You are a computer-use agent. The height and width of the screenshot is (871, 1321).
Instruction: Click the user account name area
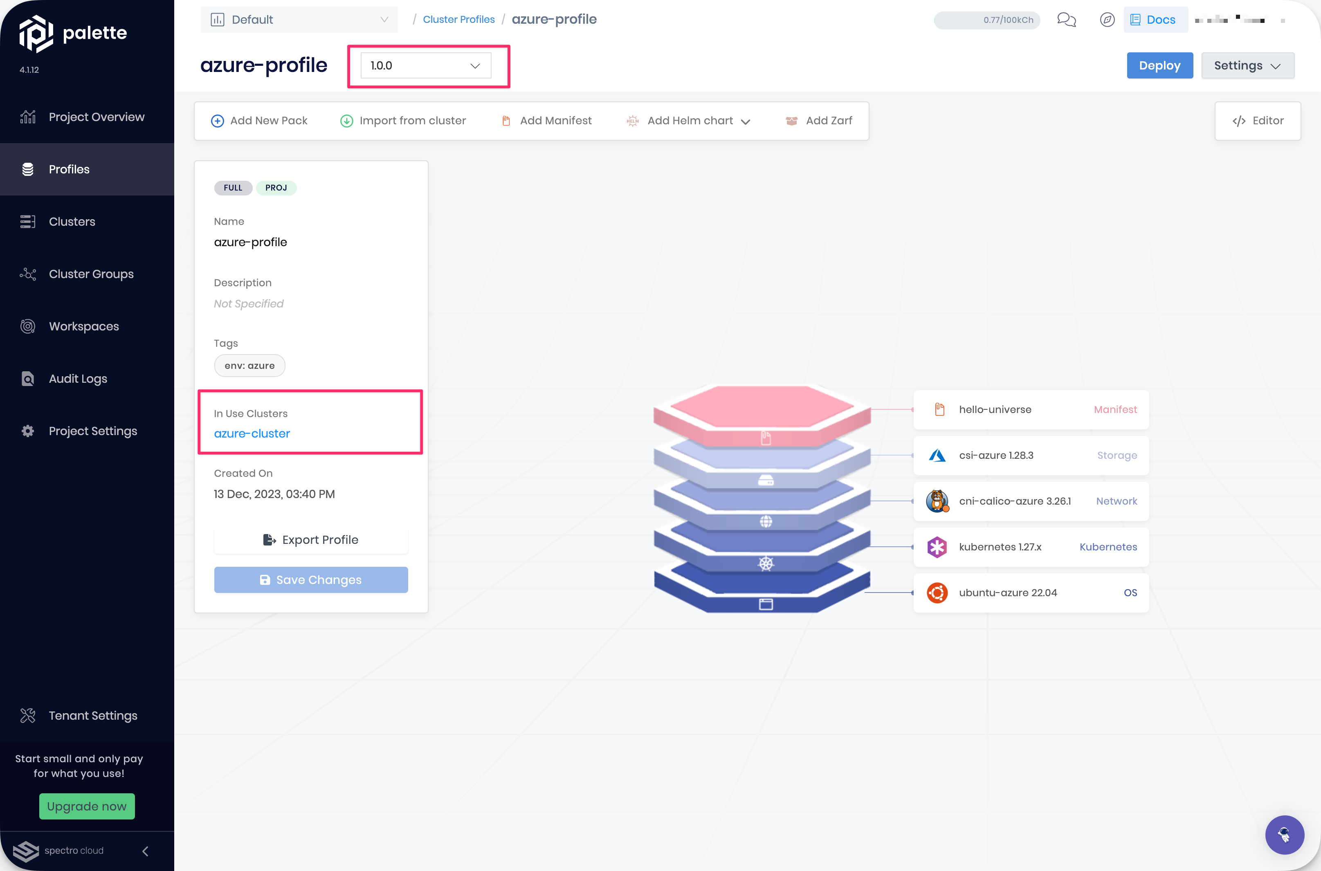tap(1239, 20)
